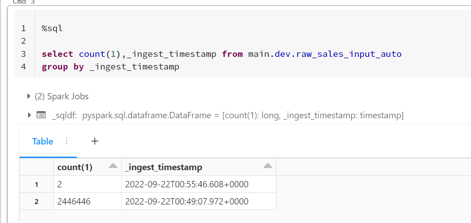471x223 pixels.
Task: Sort by count(1) using its arrow icon
Action: tap(113, 166)
